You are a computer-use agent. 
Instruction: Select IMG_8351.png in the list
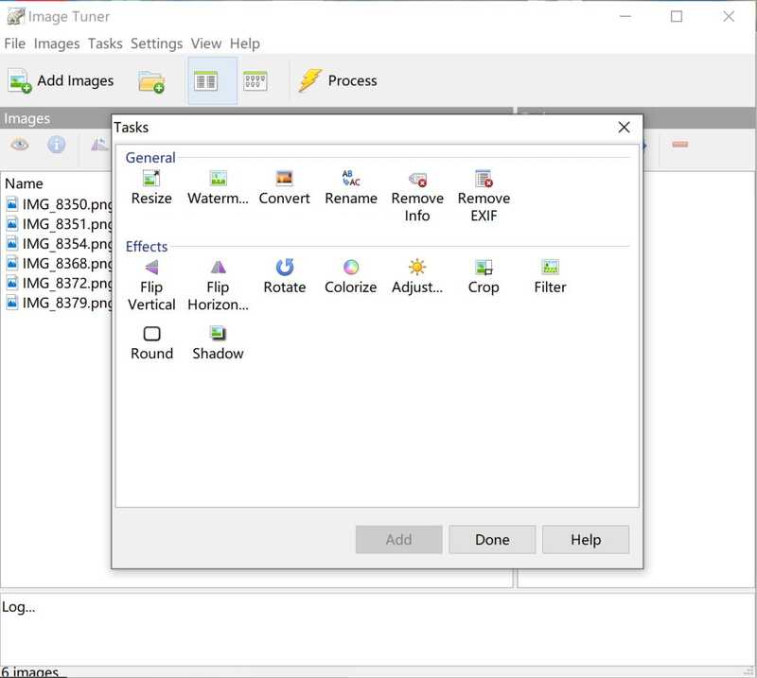click(x=59, y=224)
